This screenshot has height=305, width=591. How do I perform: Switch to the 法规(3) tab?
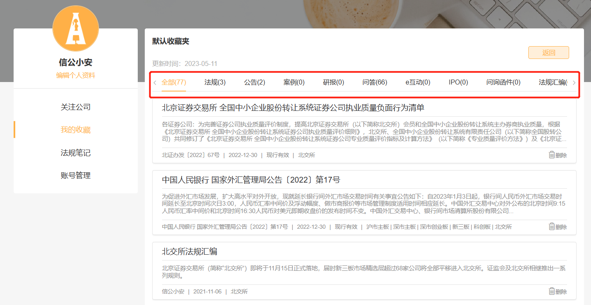(215, 82)
